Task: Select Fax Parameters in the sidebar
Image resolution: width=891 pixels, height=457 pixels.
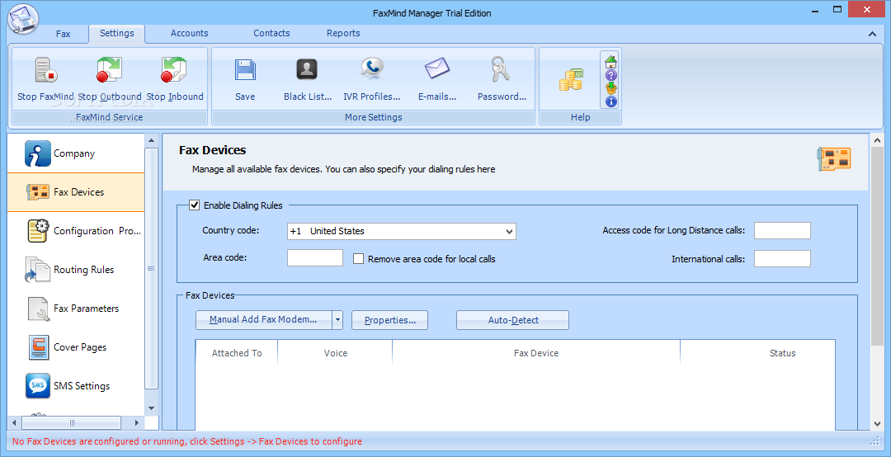Action: 76,308
